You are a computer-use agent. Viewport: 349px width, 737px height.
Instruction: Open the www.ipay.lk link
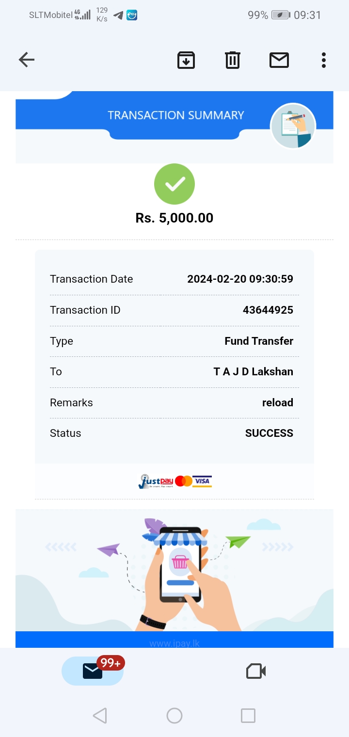pos(174,643)
